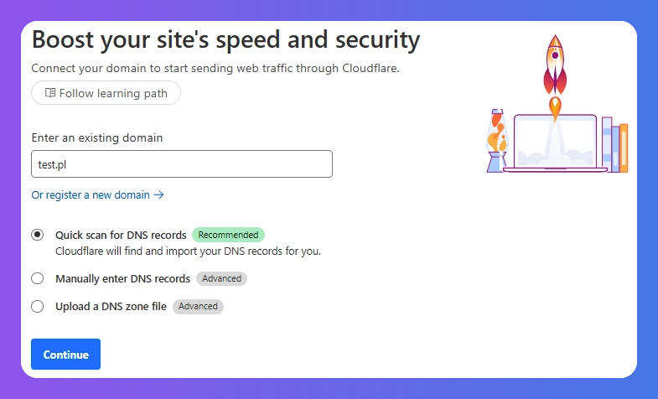
Task: Click the Upload a DNS zone file label
Action: point(111,306)
